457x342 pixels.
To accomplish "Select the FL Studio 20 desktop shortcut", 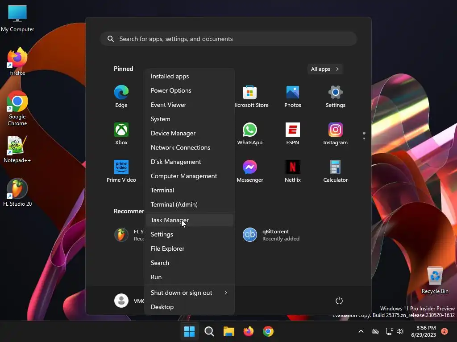I will pyautogui.click(x=17, y=192).
